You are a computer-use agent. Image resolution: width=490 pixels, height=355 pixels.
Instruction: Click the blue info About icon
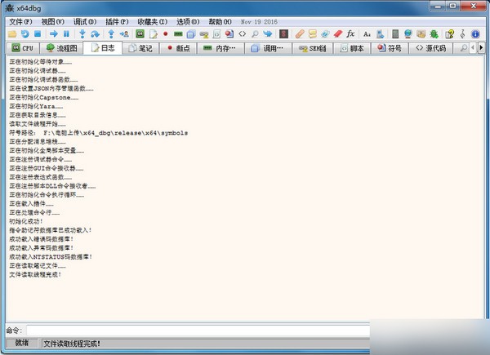point(475,33)
